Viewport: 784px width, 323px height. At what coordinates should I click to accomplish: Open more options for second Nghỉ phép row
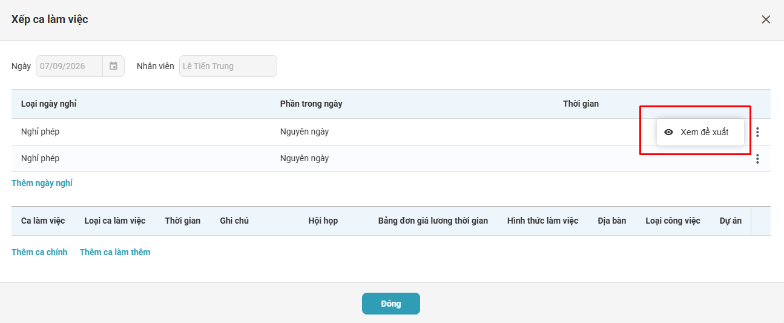[x=757, y=159]
